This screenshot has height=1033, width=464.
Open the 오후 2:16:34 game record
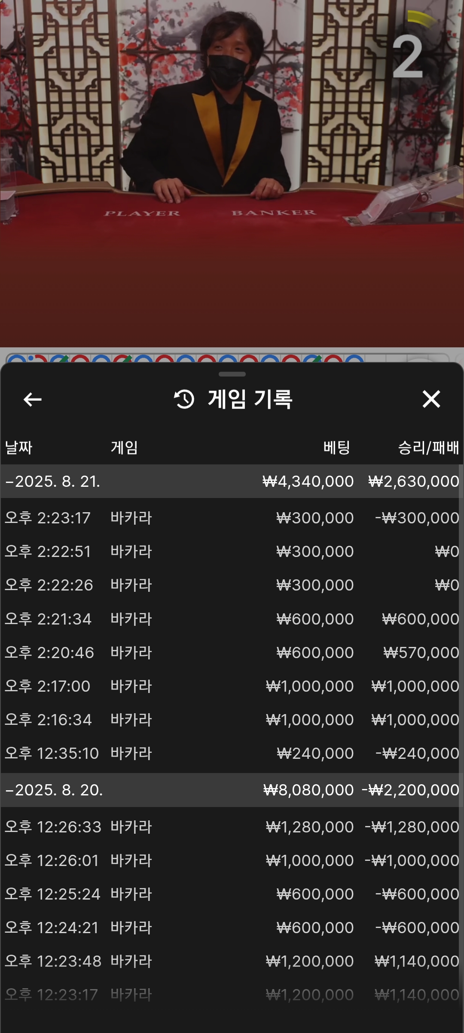[x=232, y=720]
